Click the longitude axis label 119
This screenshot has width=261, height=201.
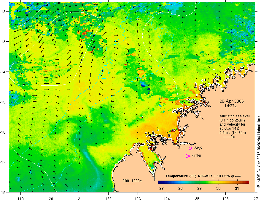tap(21, 199)
